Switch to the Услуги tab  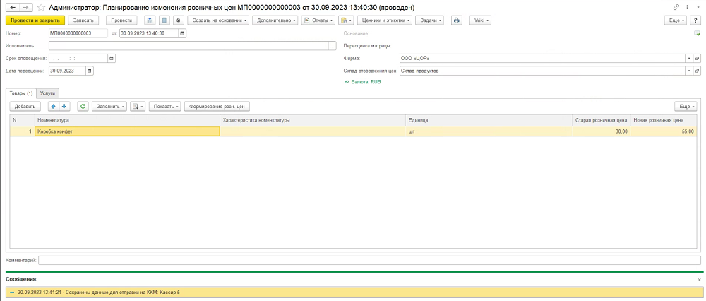(48, 93)
